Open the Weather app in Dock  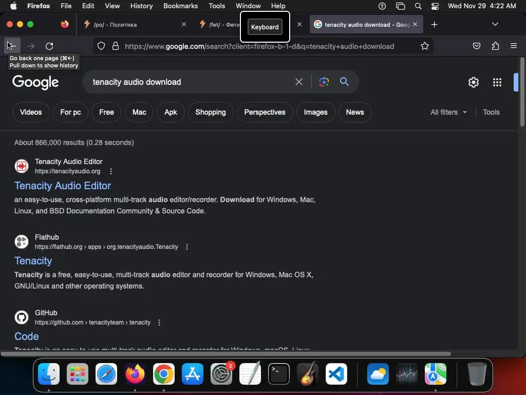coord(378,374)
